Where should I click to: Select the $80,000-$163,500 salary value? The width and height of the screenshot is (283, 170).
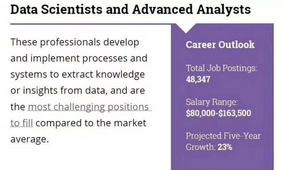point(218,113)
